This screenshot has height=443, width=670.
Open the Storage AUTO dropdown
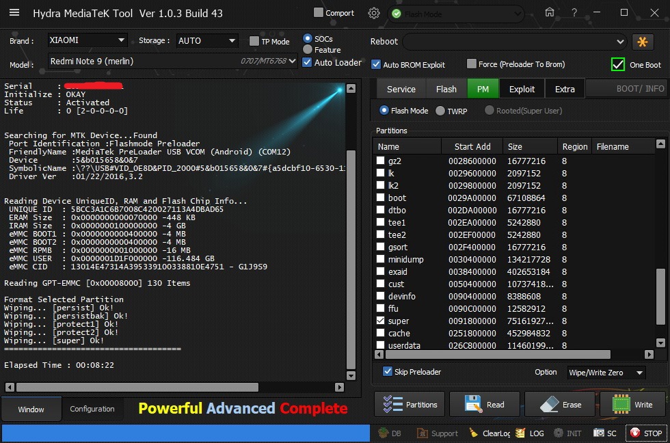click(231, 40)
